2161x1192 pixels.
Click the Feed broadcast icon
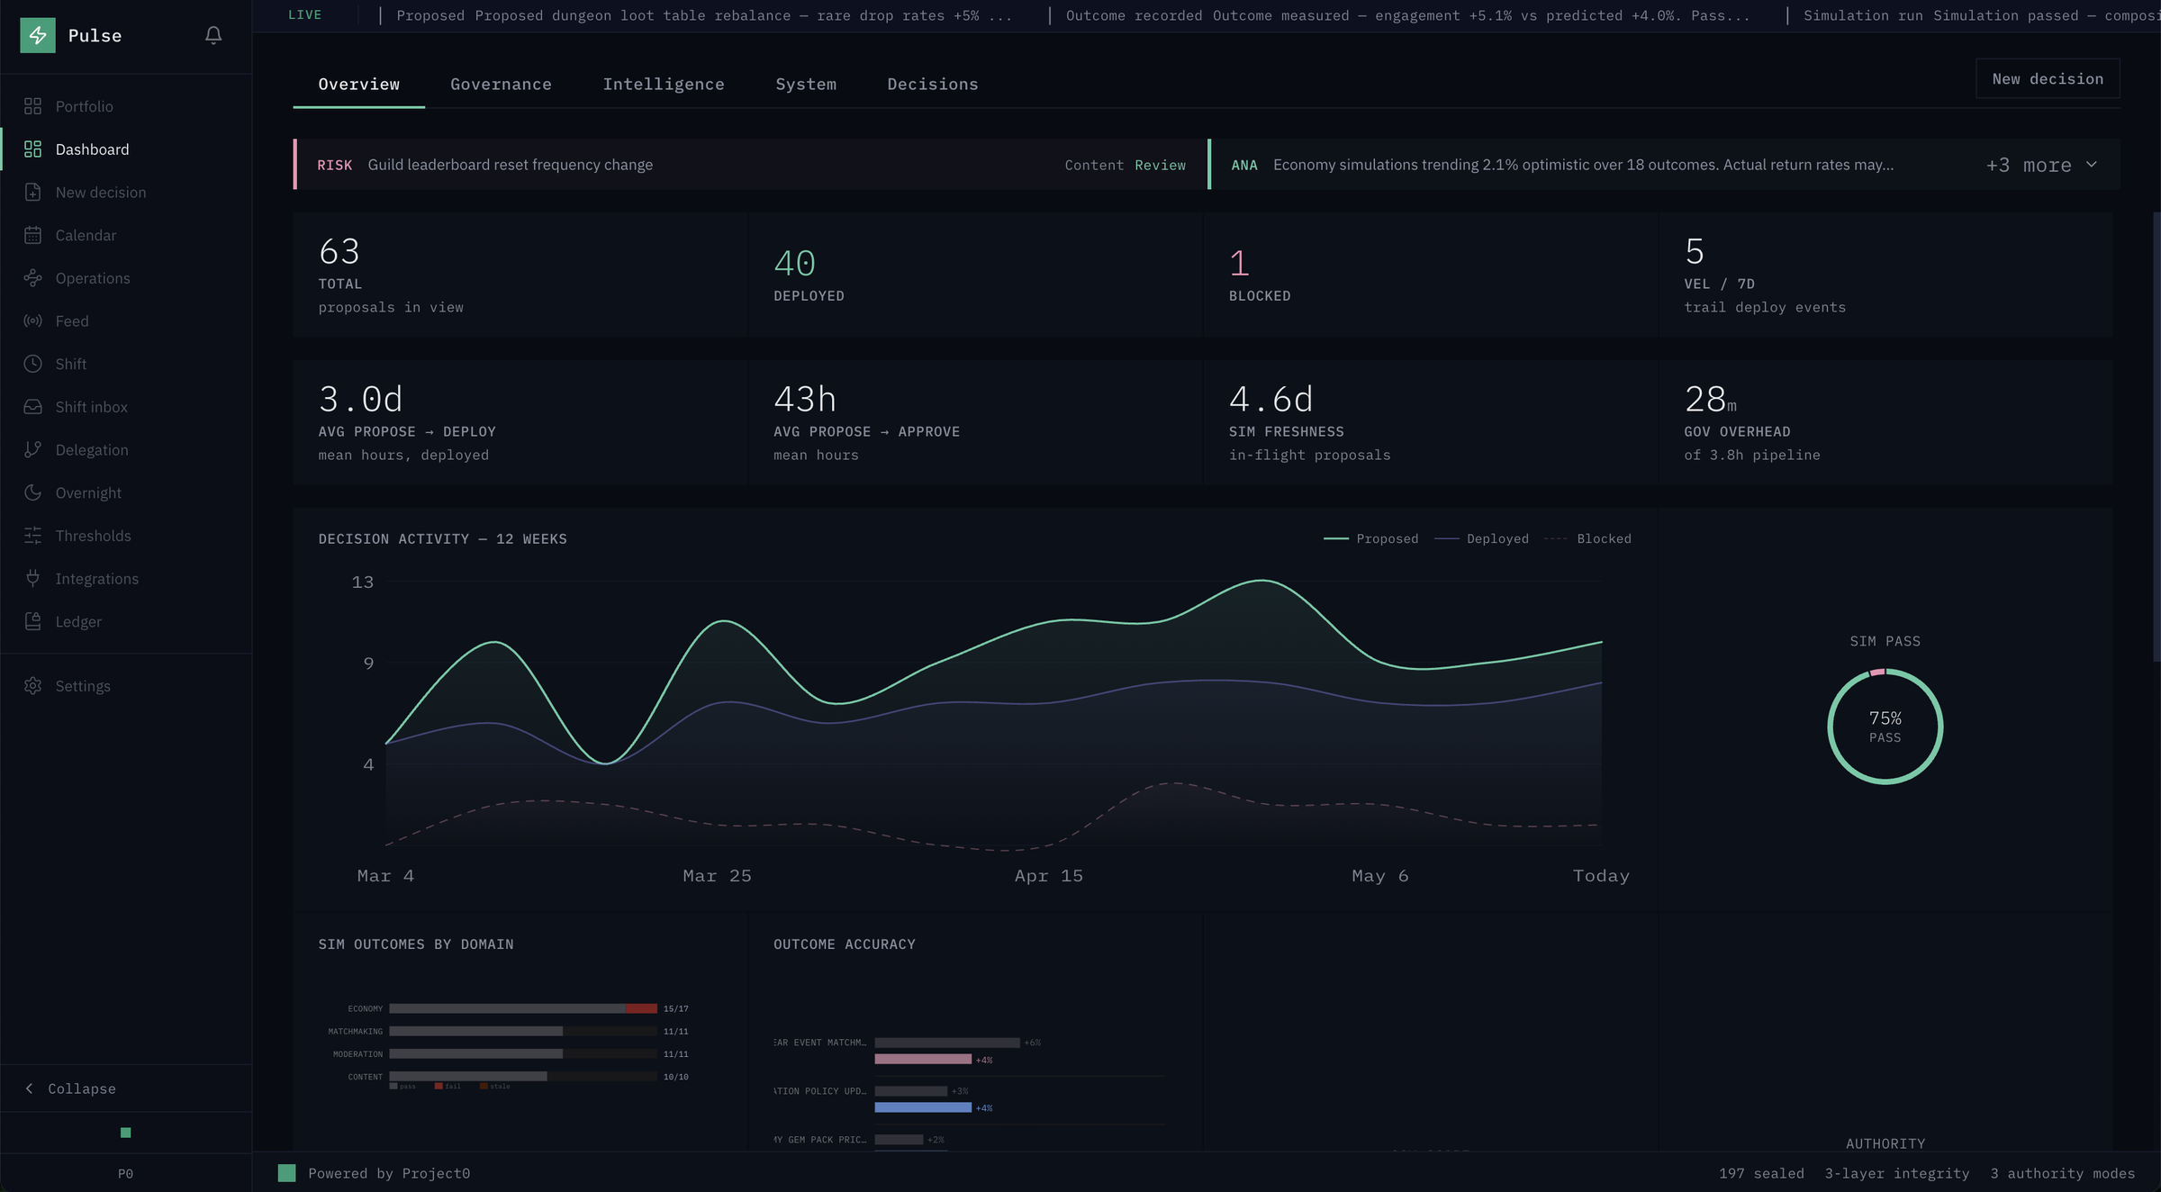point(33,321)
